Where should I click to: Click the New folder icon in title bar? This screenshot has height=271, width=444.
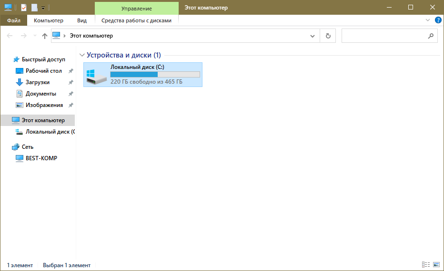pyautogui.click(x=34, y=8)
